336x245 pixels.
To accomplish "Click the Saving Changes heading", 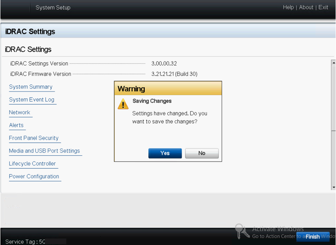I will (x=152, y=101).
